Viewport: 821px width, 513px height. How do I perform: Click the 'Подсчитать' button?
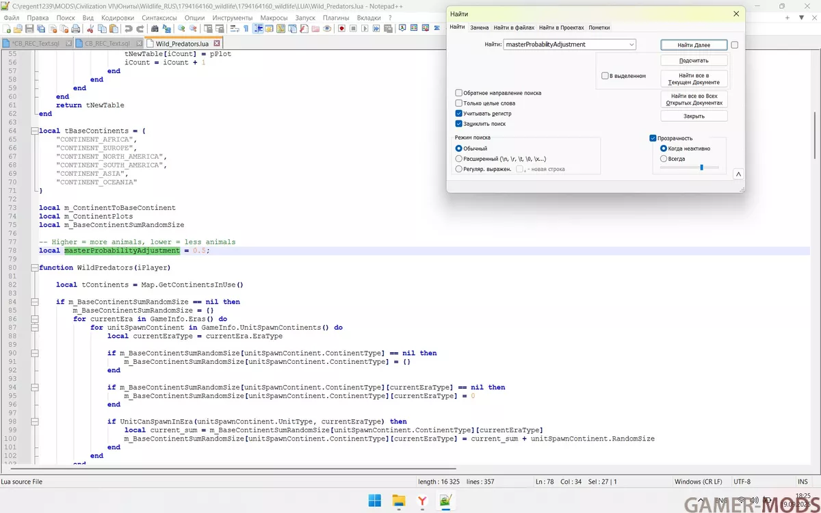(694, 60)
